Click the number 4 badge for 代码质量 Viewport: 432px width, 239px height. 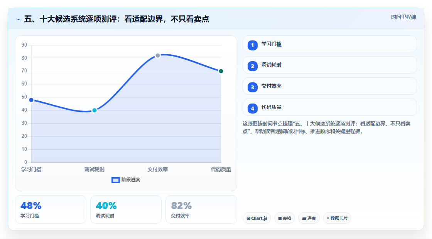pyautogui.click(x=252, y=109)
